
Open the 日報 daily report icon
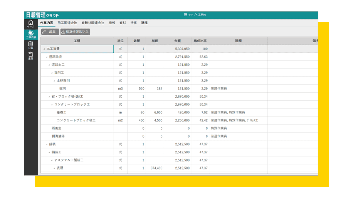[31, 45]
